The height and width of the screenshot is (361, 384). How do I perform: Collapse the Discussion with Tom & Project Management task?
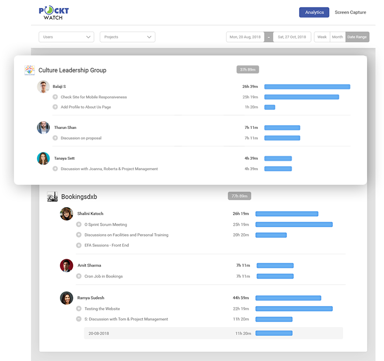pyautogui.click(x=79, y=319)
